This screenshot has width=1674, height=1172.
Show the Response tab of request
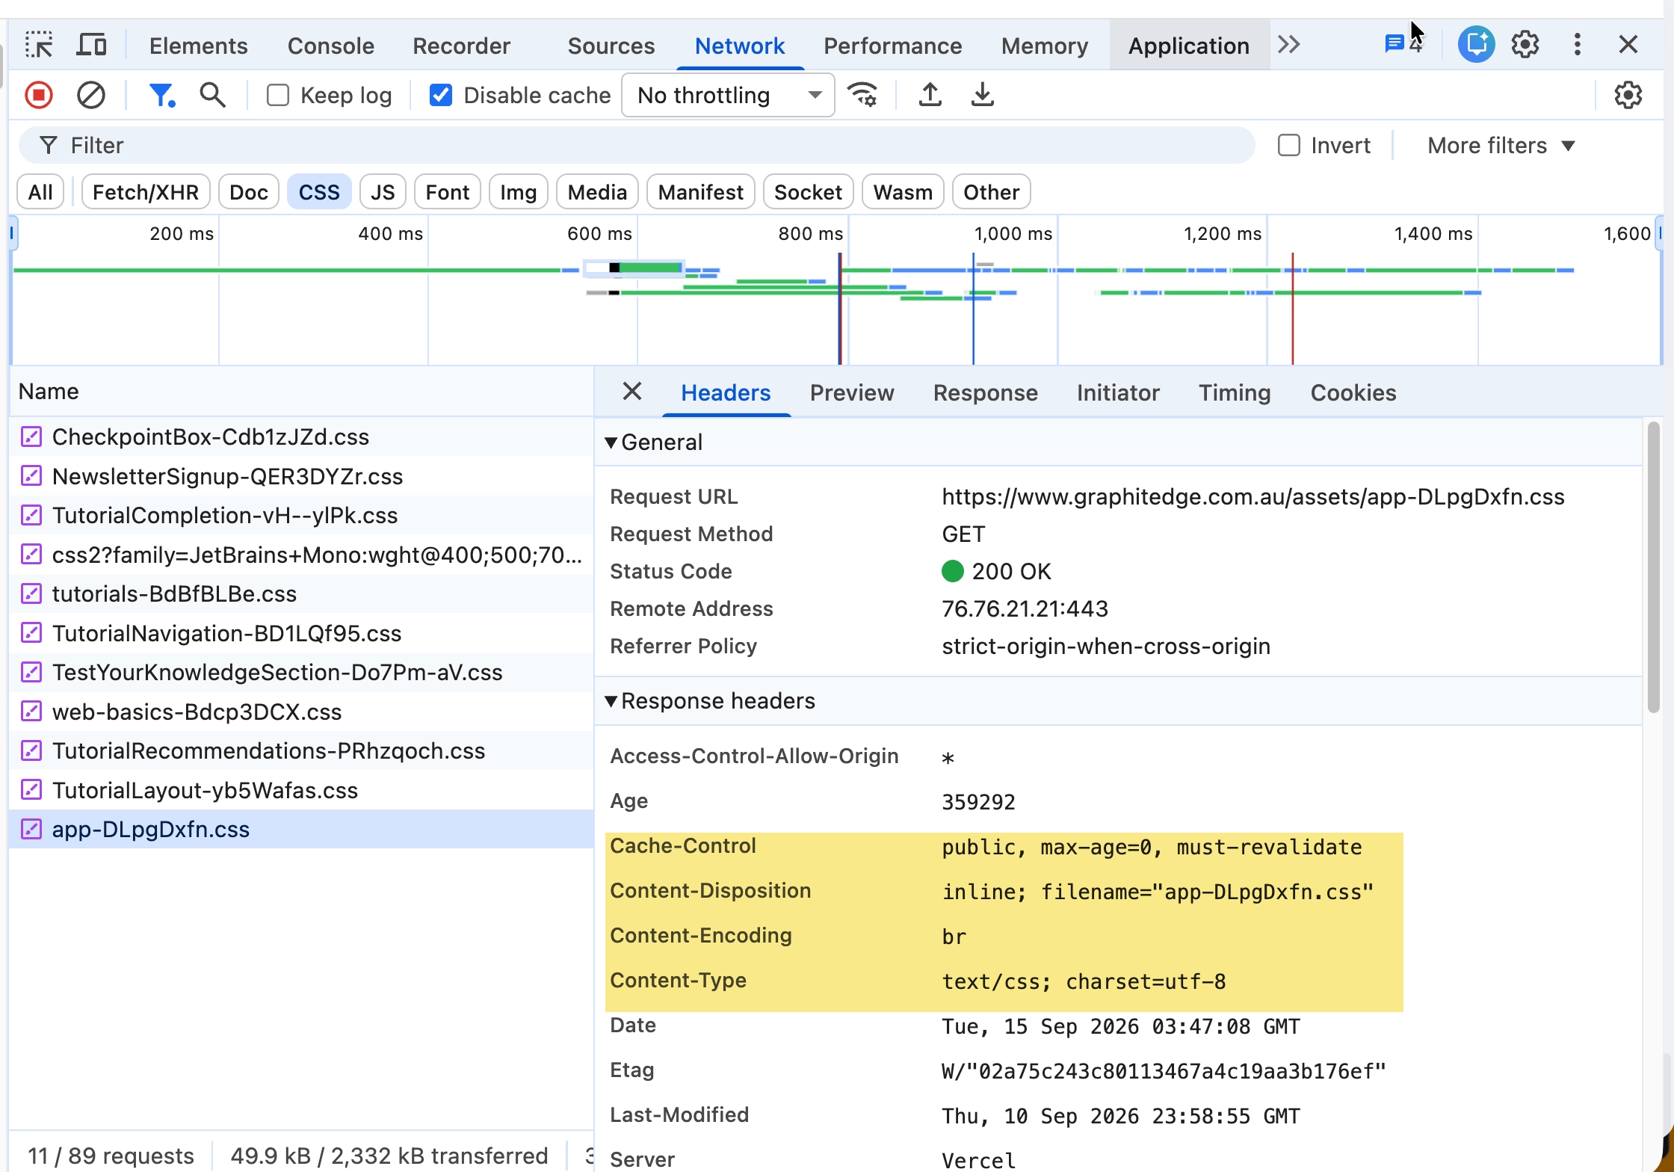[x=985, y=392]
